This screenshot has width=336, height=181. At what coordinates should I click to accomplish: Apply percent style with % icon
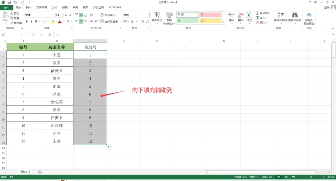coord(132,21)
